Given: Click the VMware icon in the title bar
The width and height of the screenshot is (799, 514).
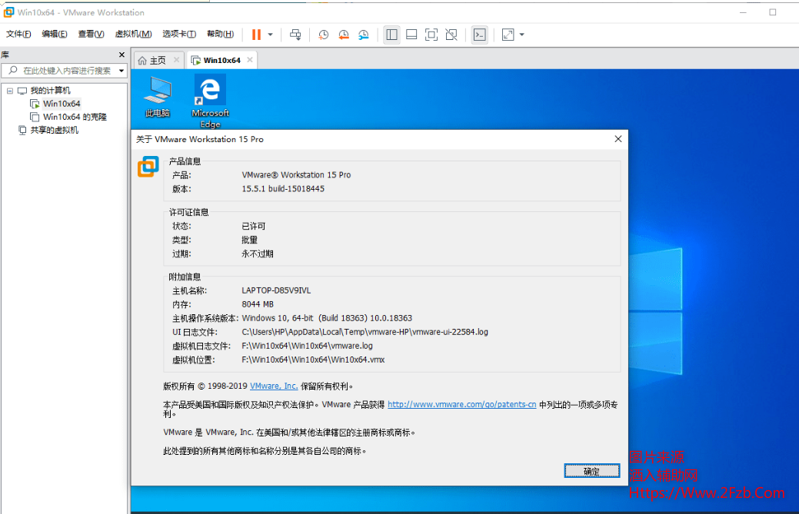Looking at the screenshot, I should [x=8, y=12].
